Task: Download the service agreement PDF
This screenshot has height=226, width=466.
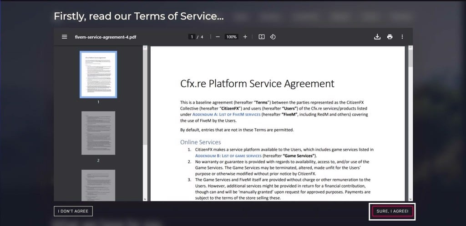Action: [377, 37]
